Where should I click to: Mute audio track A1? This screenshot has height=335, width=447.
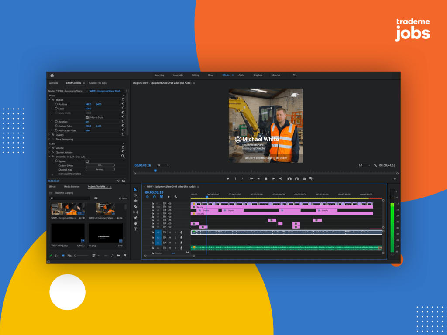[170, 232]
